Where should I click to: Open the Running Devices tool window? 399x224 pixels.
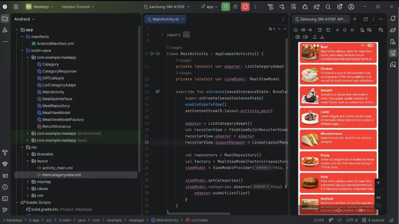point(393,53)
